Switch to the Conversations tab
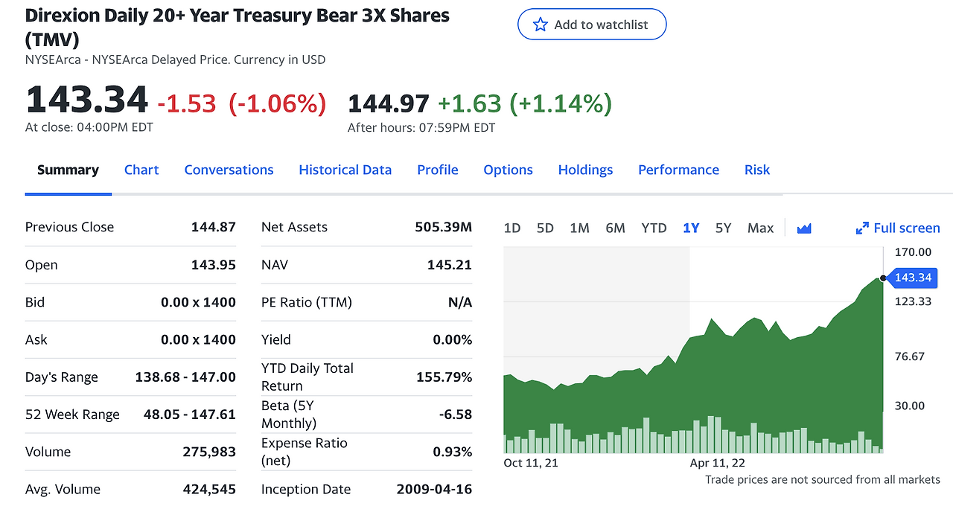The image size is (953, 512). (229, 170)
